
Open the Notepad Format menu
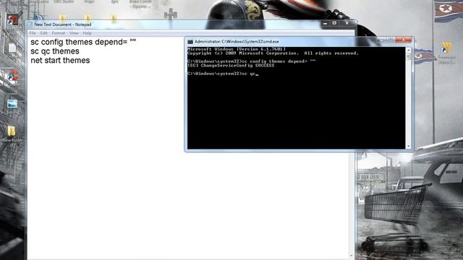pos(58,33)
